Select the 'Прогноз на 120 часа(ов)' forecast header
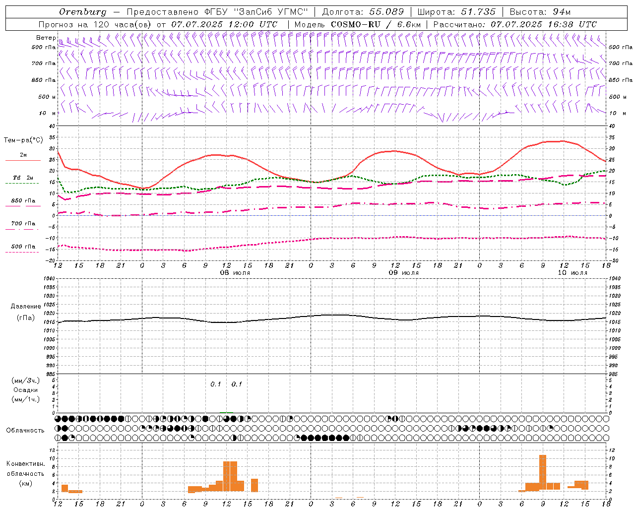635x508 pixels. click(95, 24)
